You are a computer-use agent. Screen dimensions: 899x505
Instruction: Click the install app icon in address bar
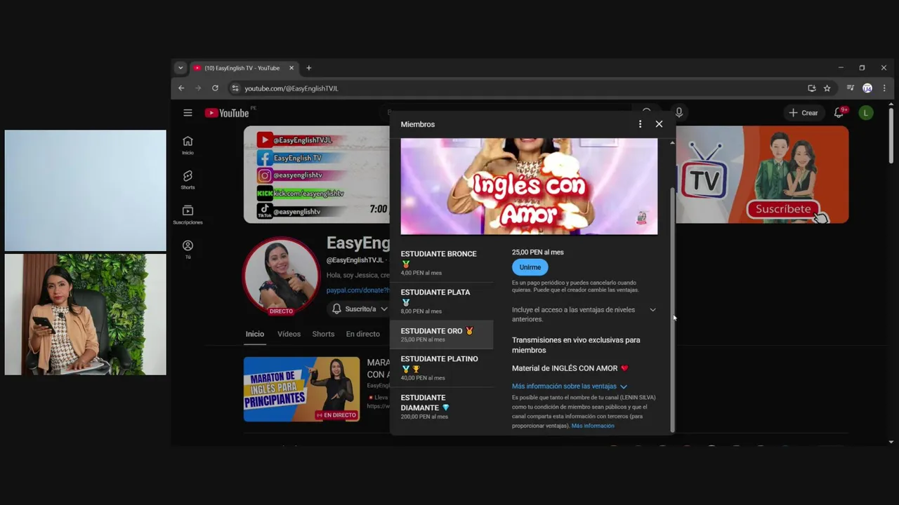(x=812, y=88)
